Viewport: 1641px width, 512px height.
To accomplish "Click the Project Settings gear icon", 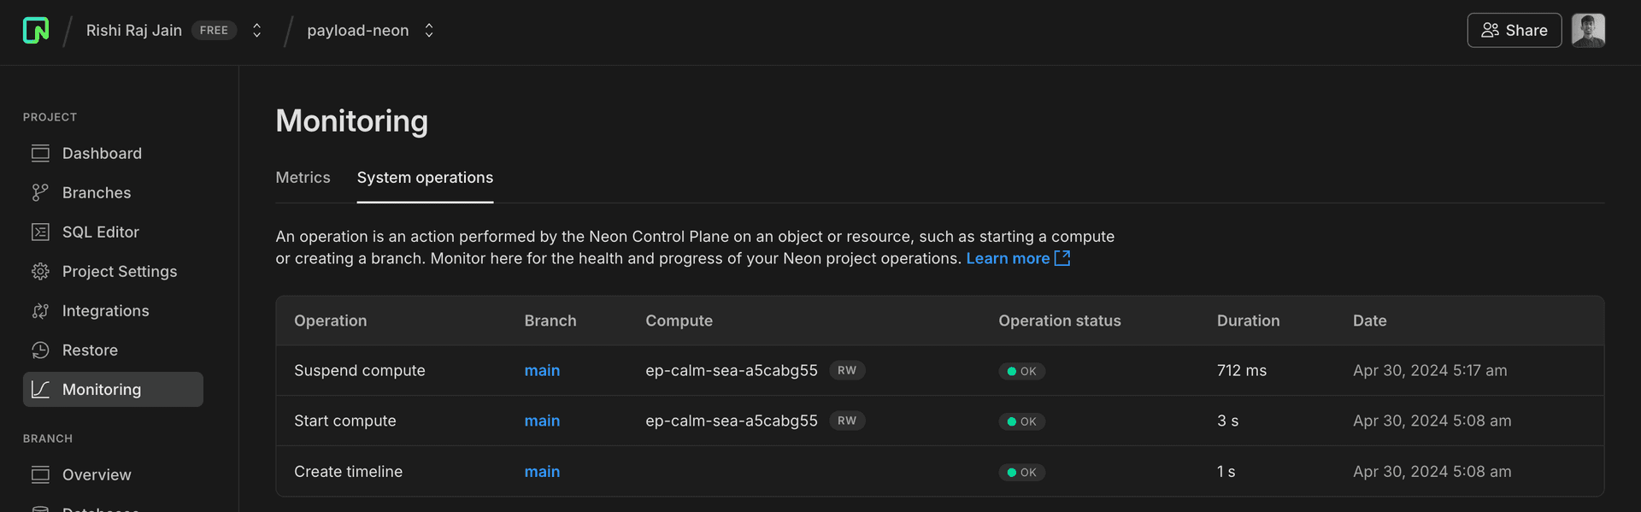I will point(40,271).
